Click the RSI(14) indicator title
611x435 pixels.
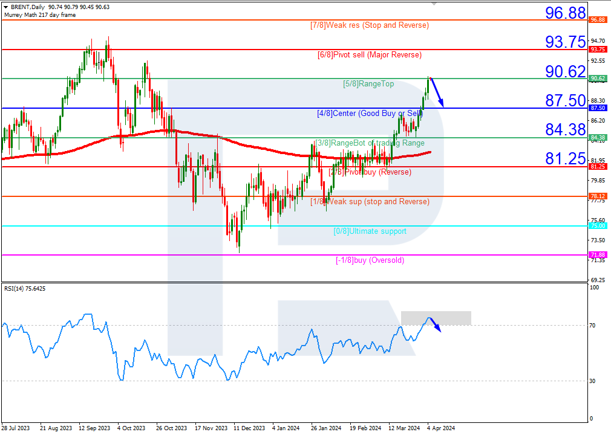[25, 289]
